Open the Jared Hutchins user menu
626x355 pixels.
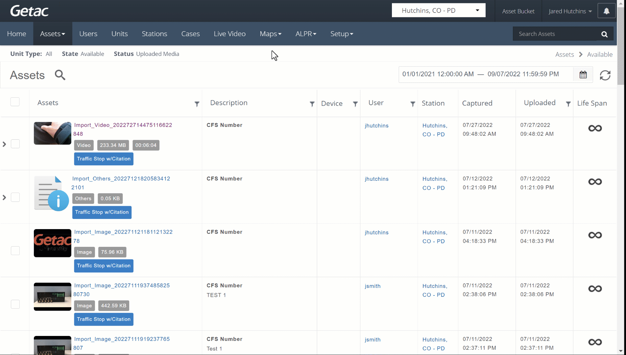(x=570, y=11)
